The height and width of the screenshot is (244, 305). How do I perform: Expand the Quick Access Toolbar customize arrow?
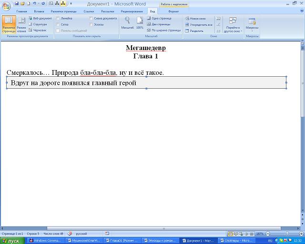click(71, 3)
